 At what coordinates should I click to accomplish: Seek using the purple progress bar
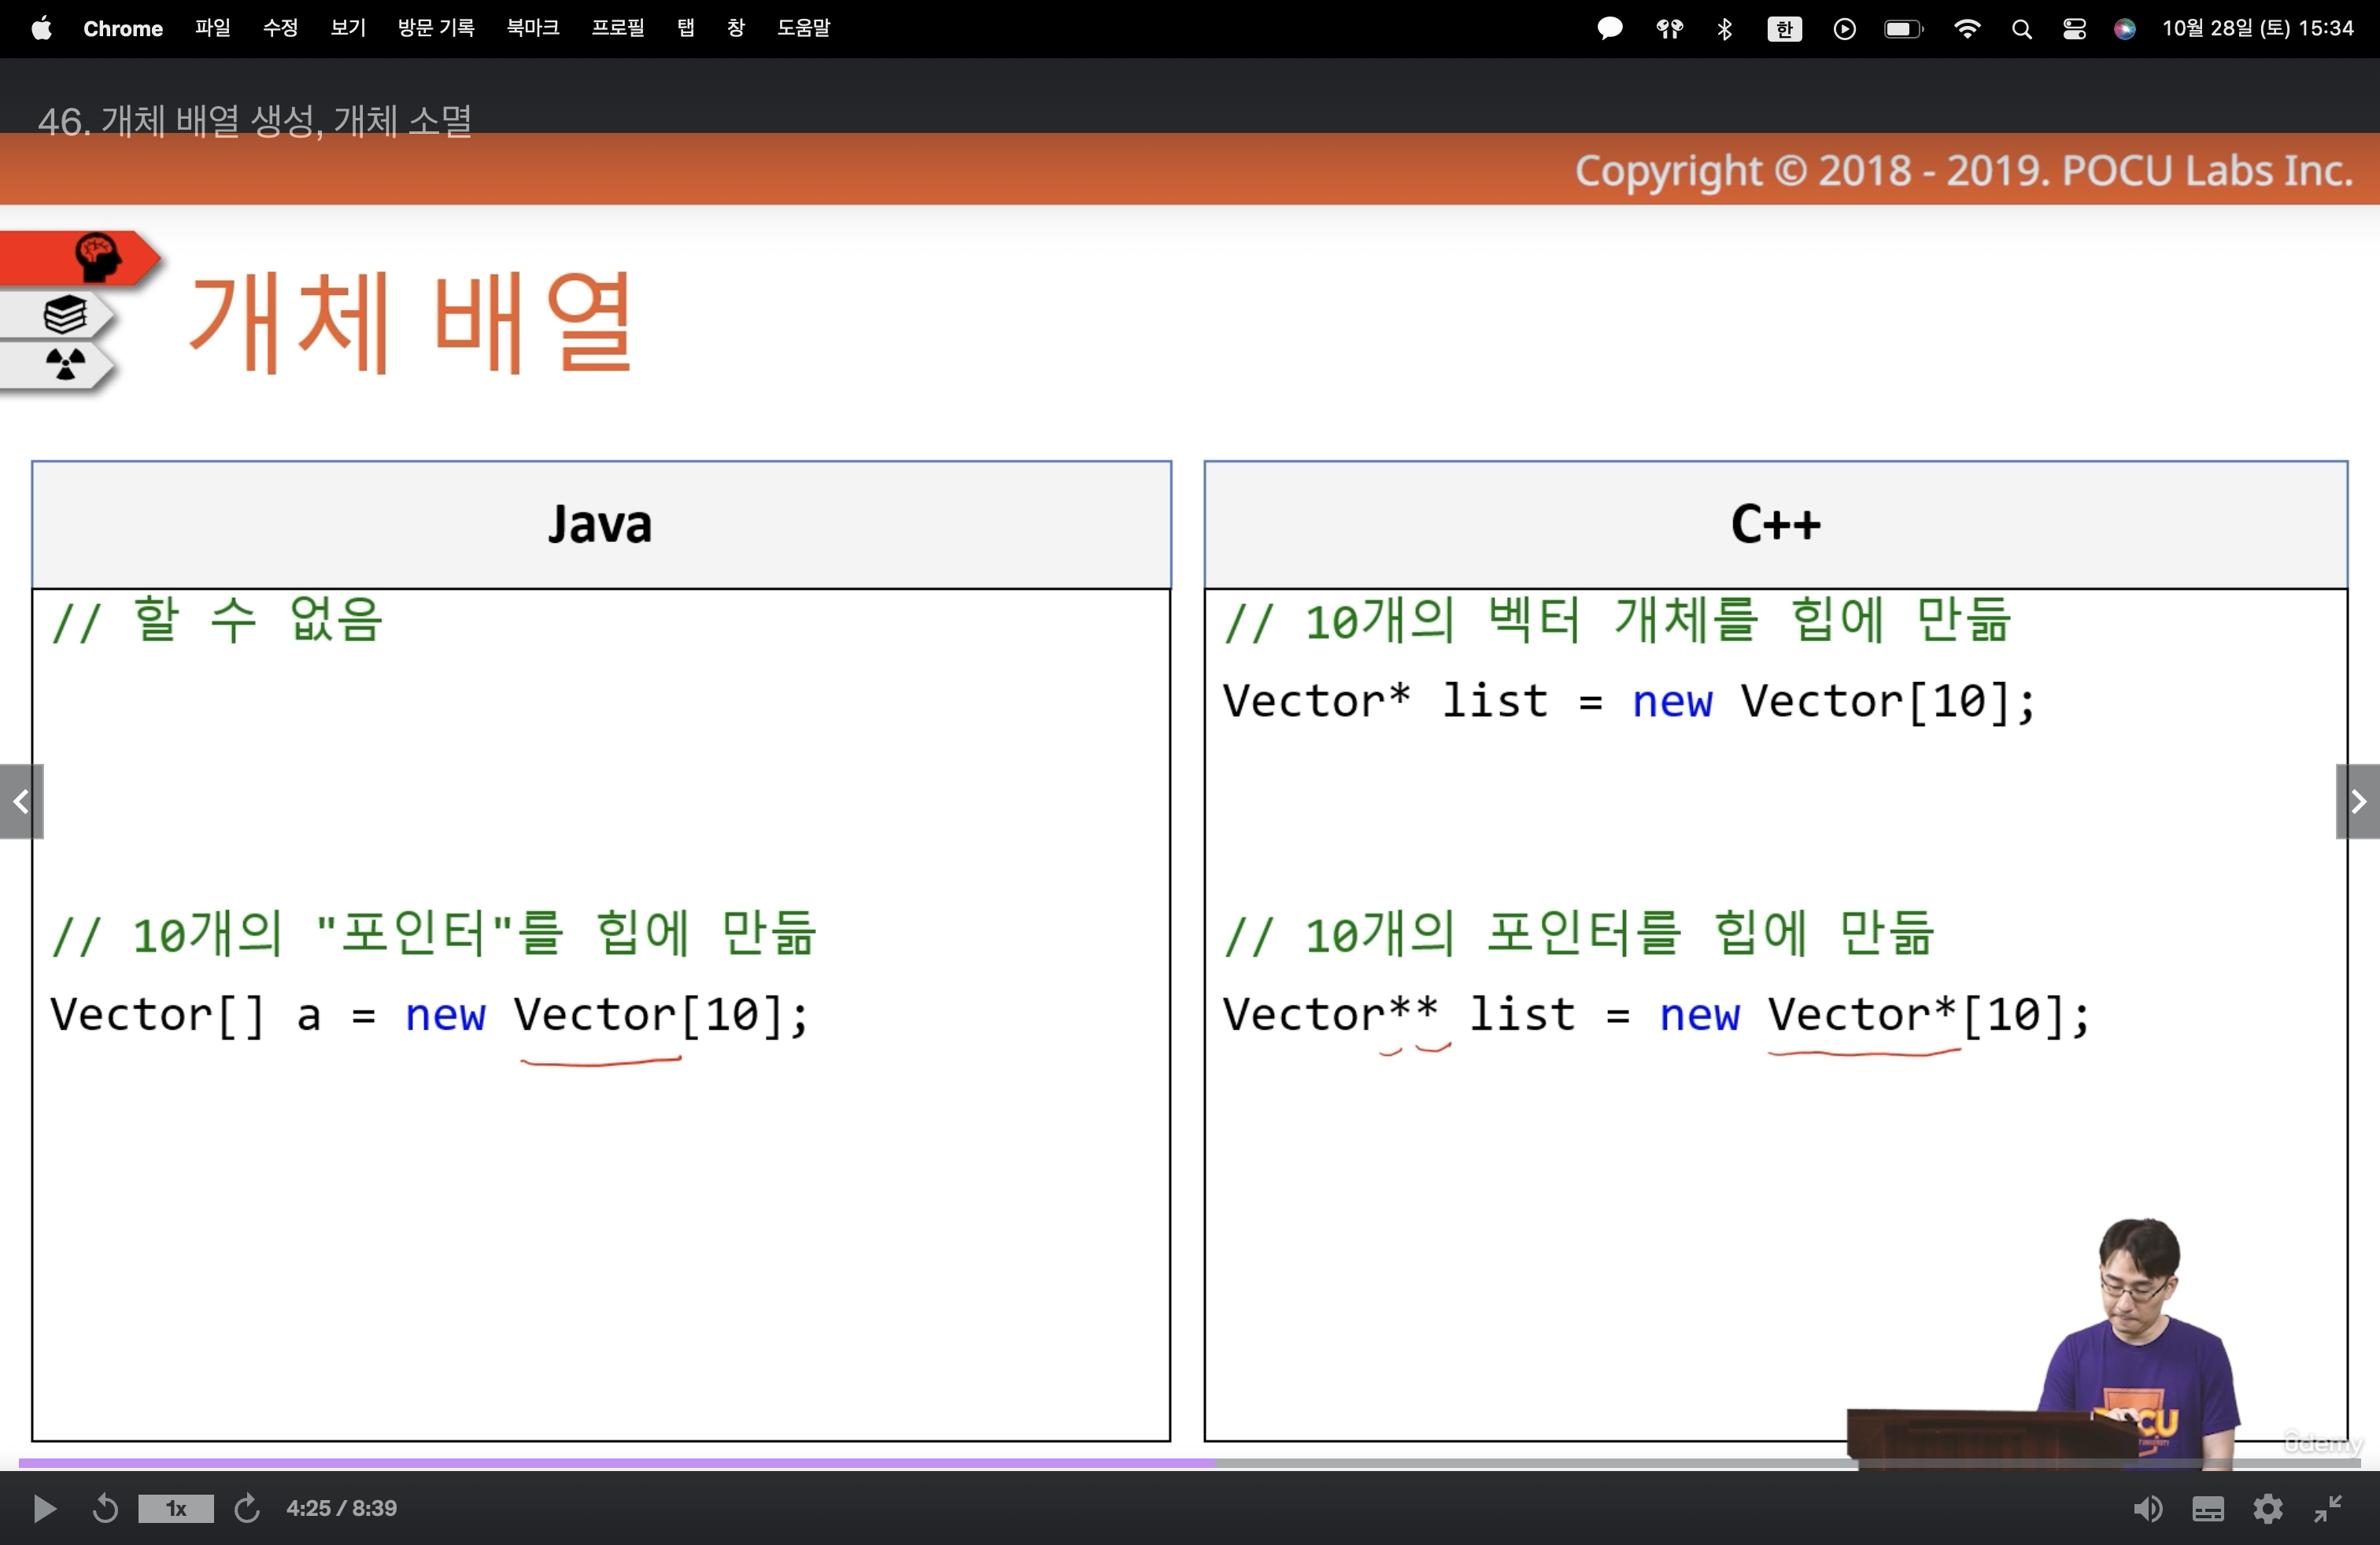pos(616,1462)
